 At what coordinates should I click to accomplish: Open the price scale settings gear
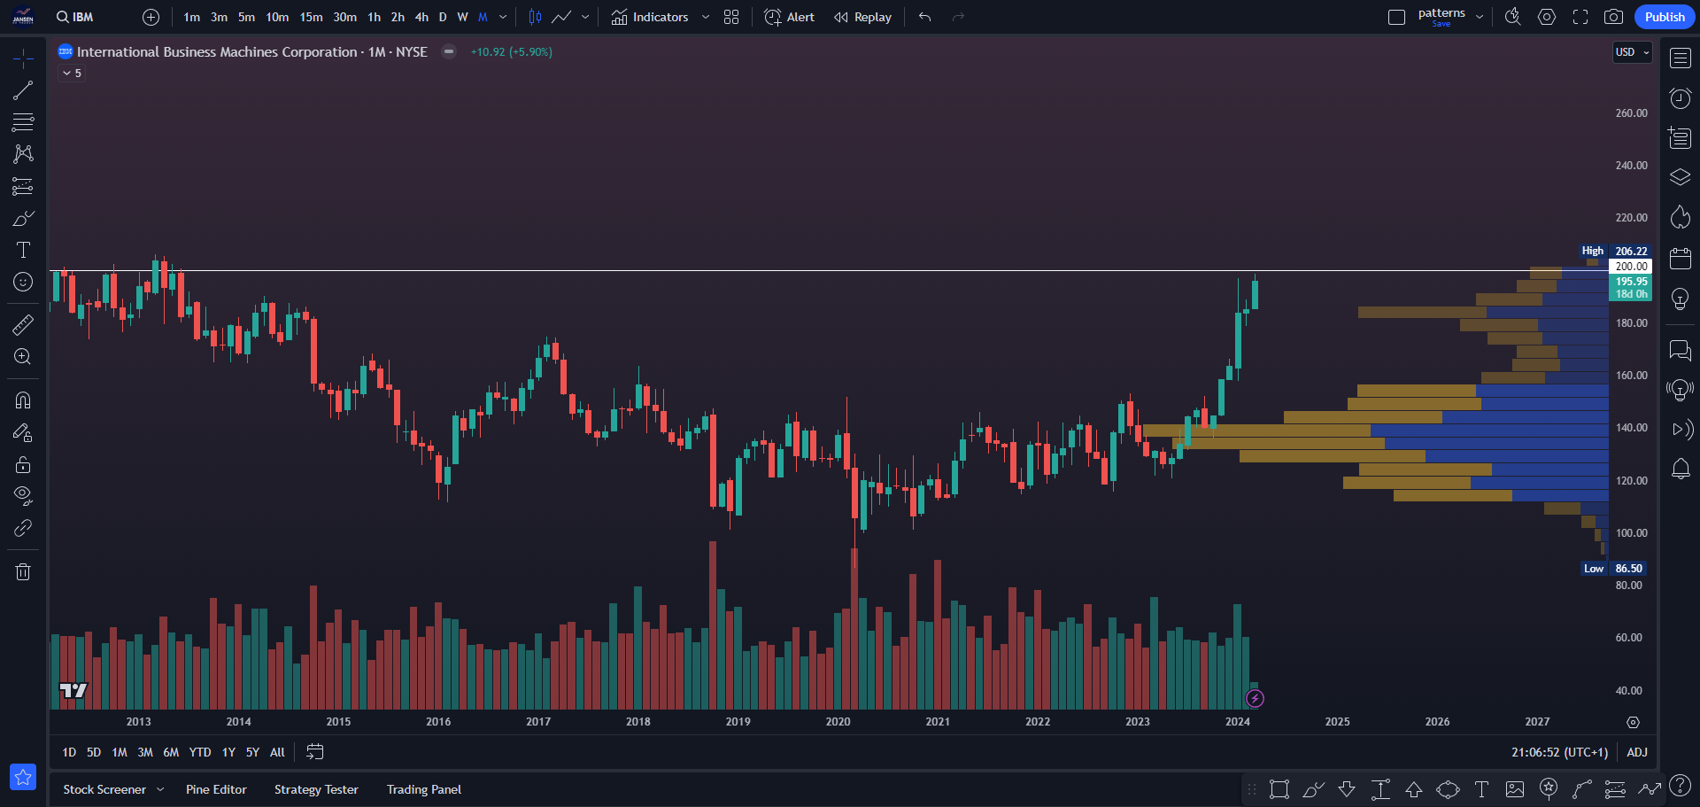(1633, 723)
